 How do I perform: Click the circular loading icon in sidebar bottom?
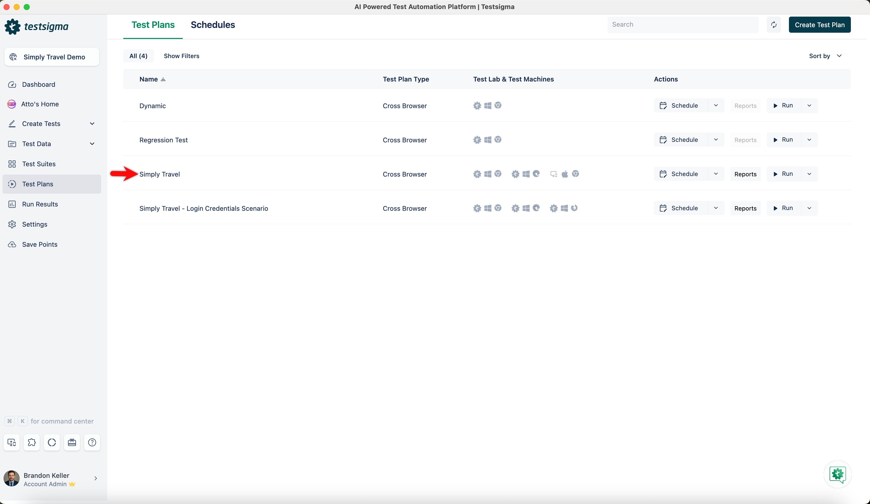(x=52, y=442)
